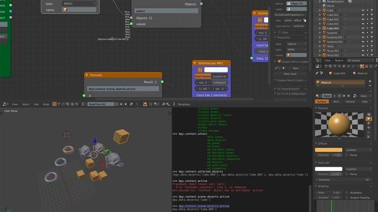Open the Data link dropdown
The width and height of the screenshot is (378, 212).
click(366, 96)
